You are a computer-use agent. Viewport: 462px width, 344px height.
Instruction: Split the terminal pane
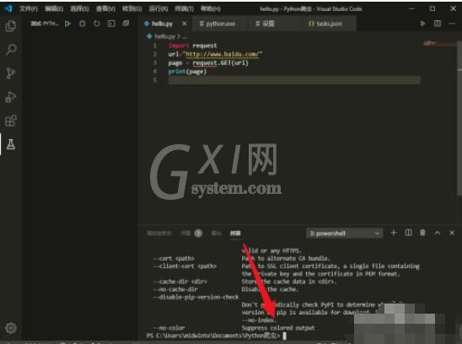[x=408, y=233]
